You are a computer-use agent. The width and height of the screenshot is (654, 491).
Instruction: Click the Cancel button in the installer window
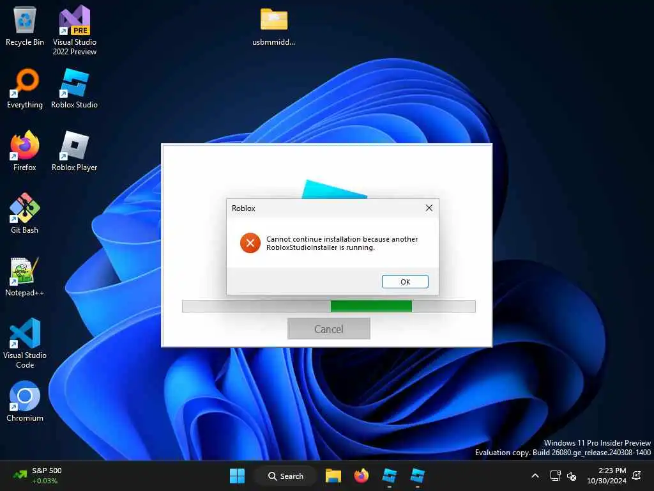click(x=329, y=329)
